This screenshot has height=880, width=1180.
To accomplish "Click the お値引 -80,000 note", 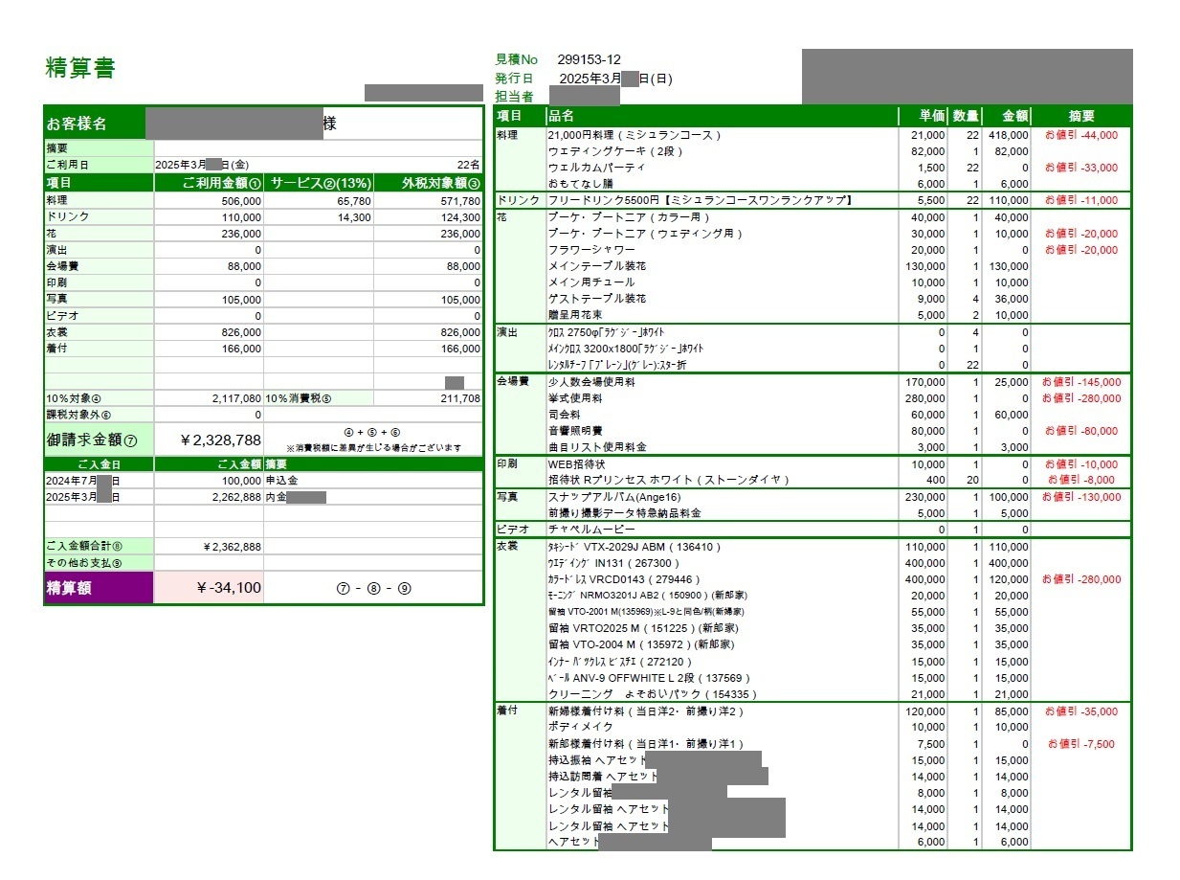I will coord(1081,431).
